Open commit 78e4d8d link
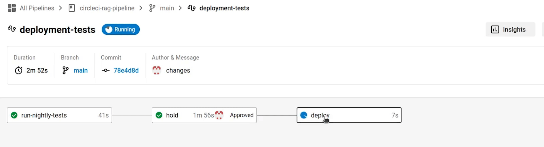This screenshot has width=544, height=147. click(x=126, y=71)
